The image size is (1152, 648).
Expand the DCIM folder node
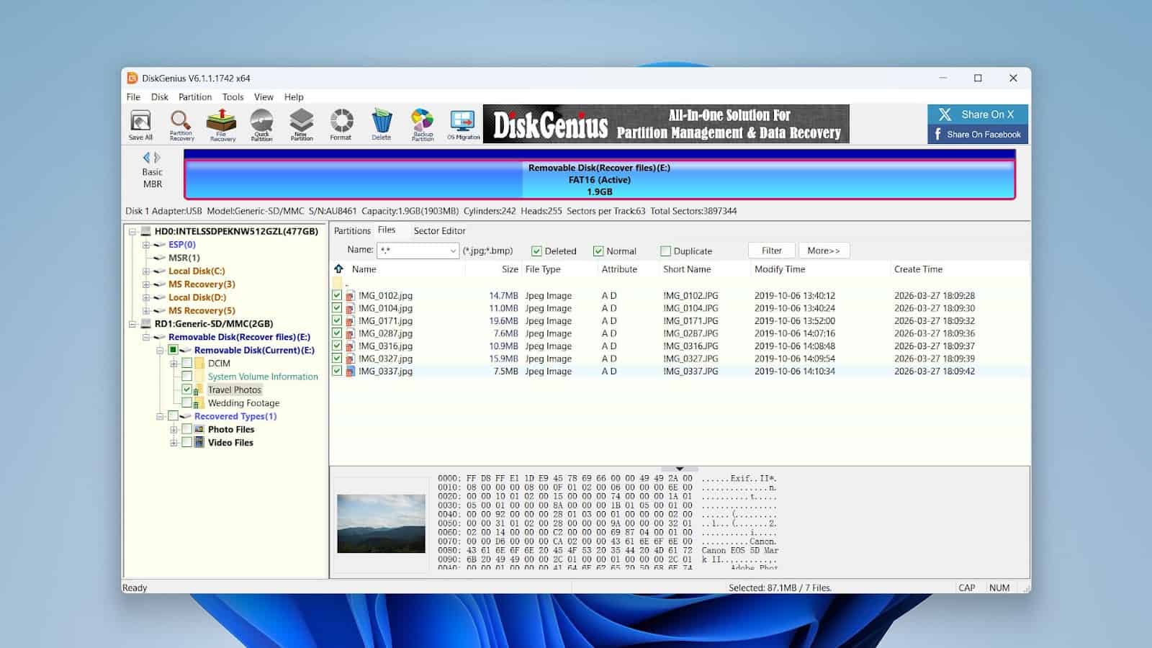click(174, 364)
